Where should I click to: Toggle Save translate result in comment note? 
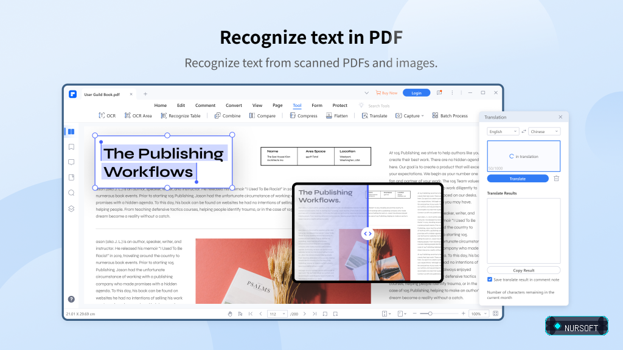(x=490, y=280)
